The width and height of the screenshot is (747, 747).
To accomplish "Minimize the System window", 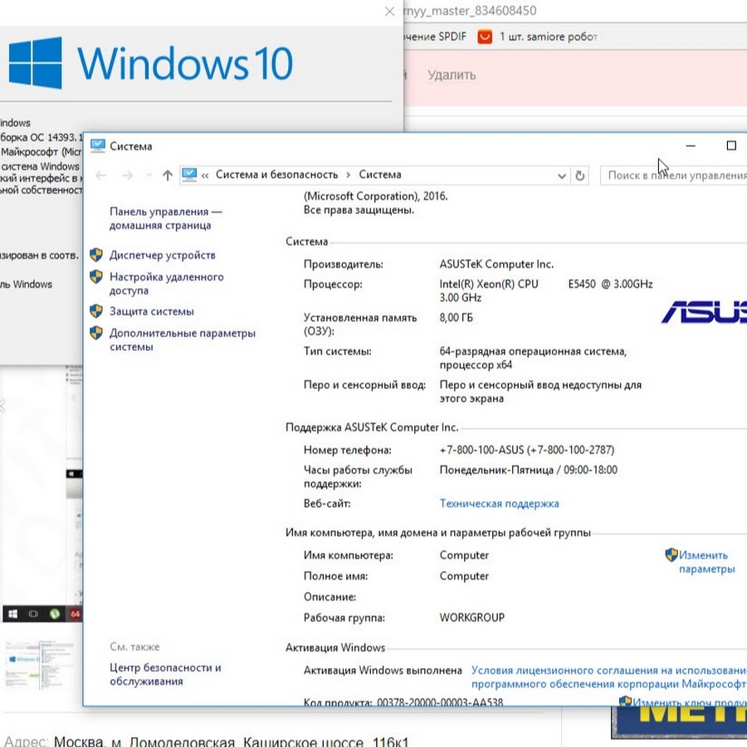I will pos(691,146).
